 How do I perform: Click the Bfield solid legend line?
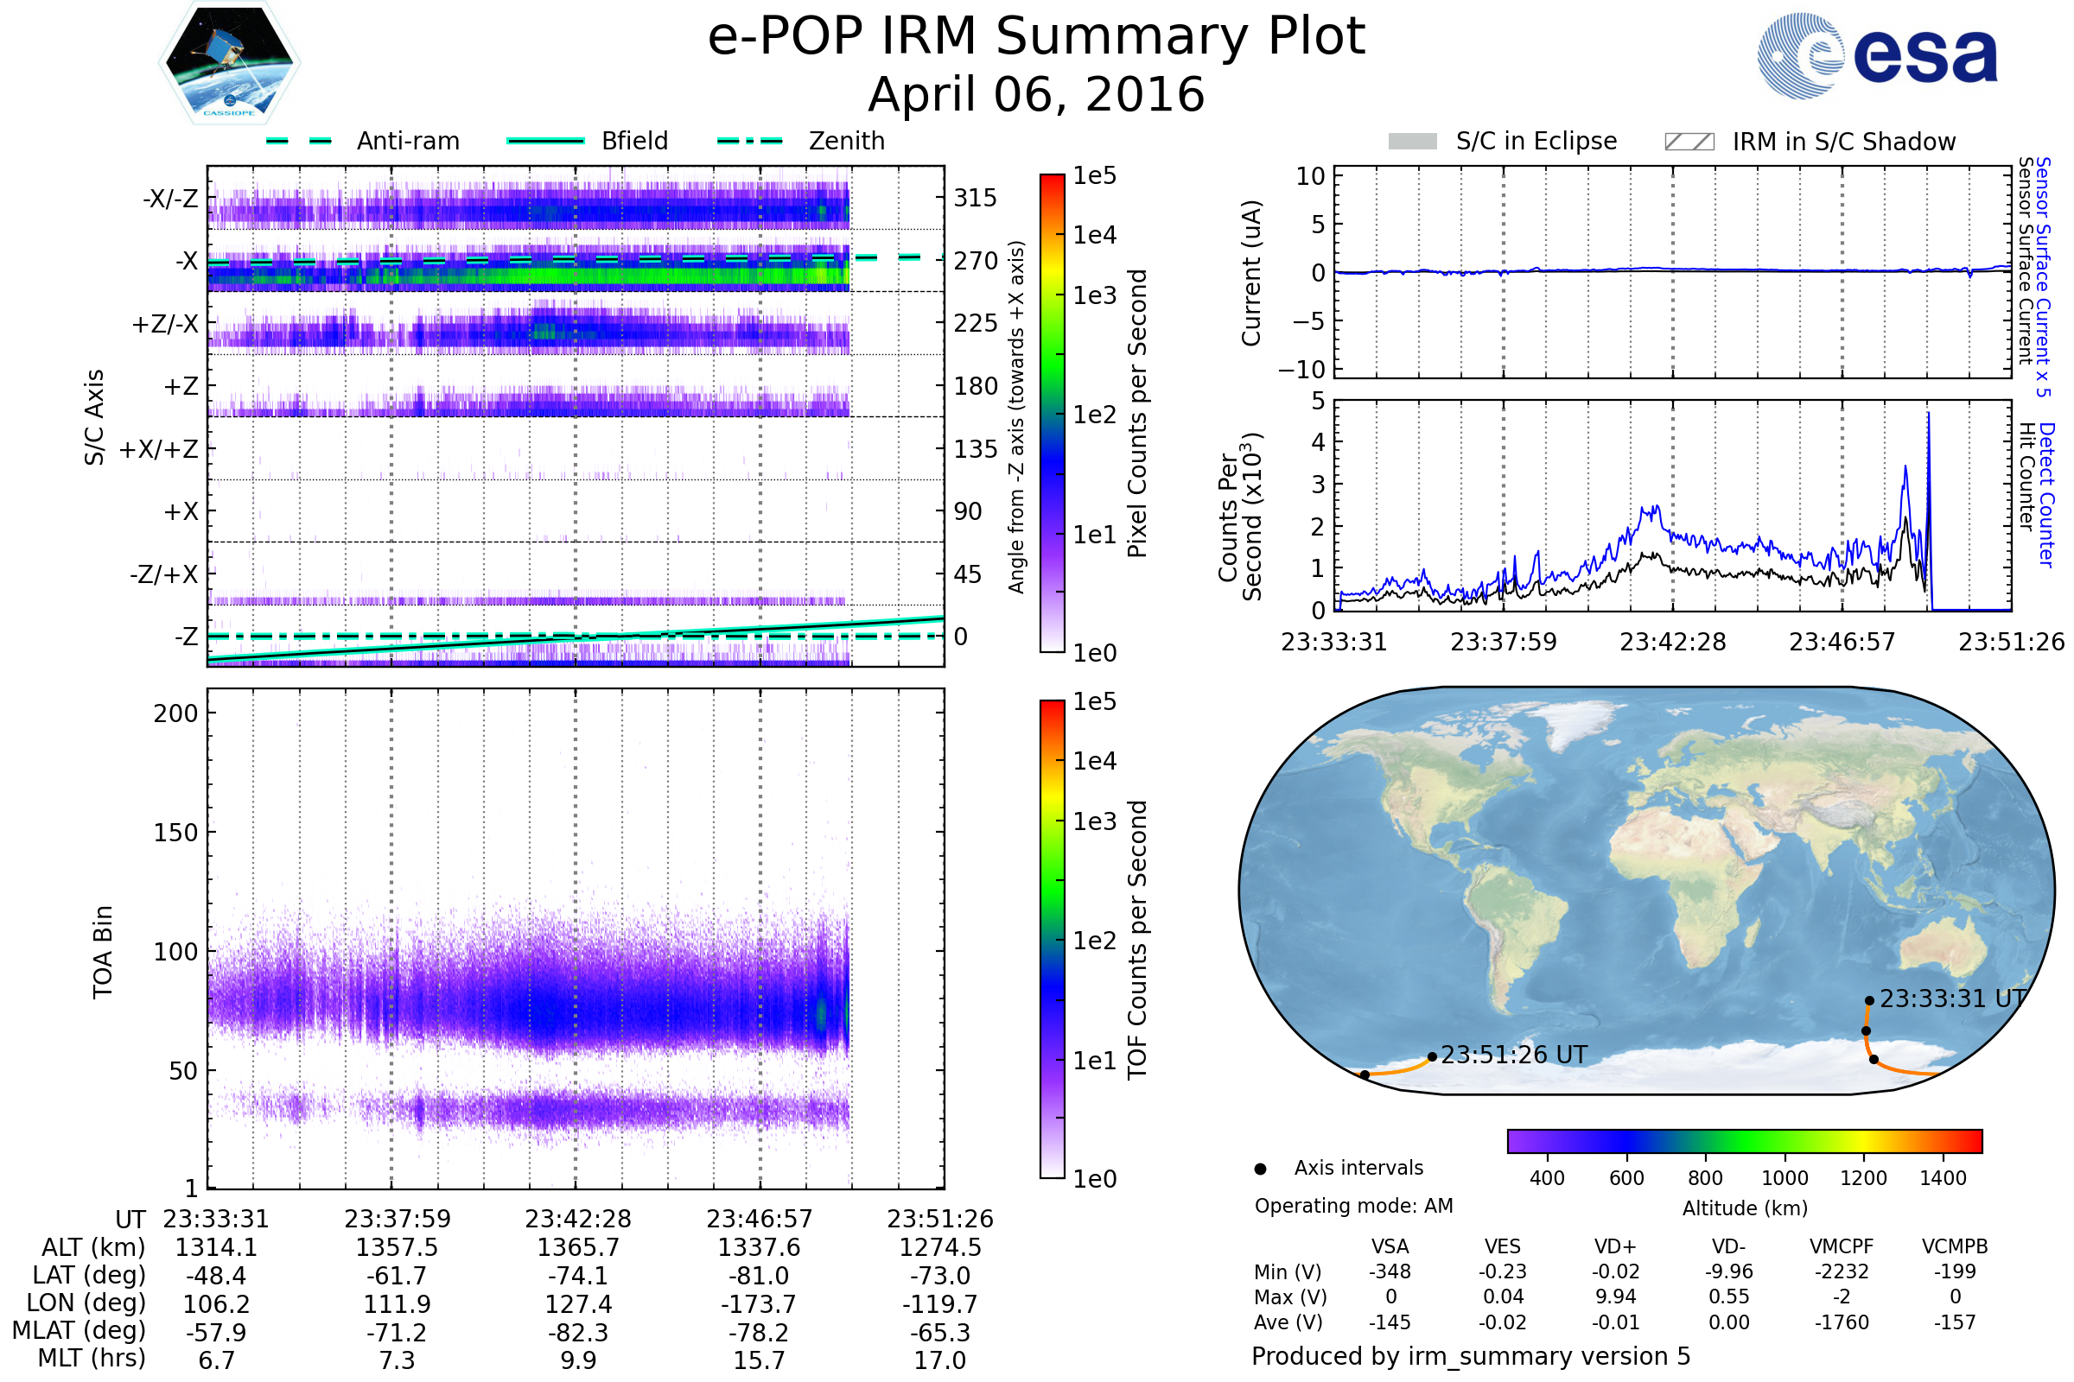(545, 141)
